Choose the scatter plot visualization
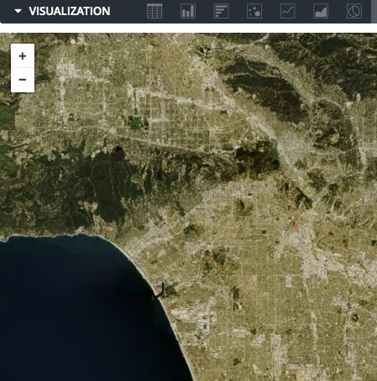This screenshot has height=381, width=377. click(254, 11)
